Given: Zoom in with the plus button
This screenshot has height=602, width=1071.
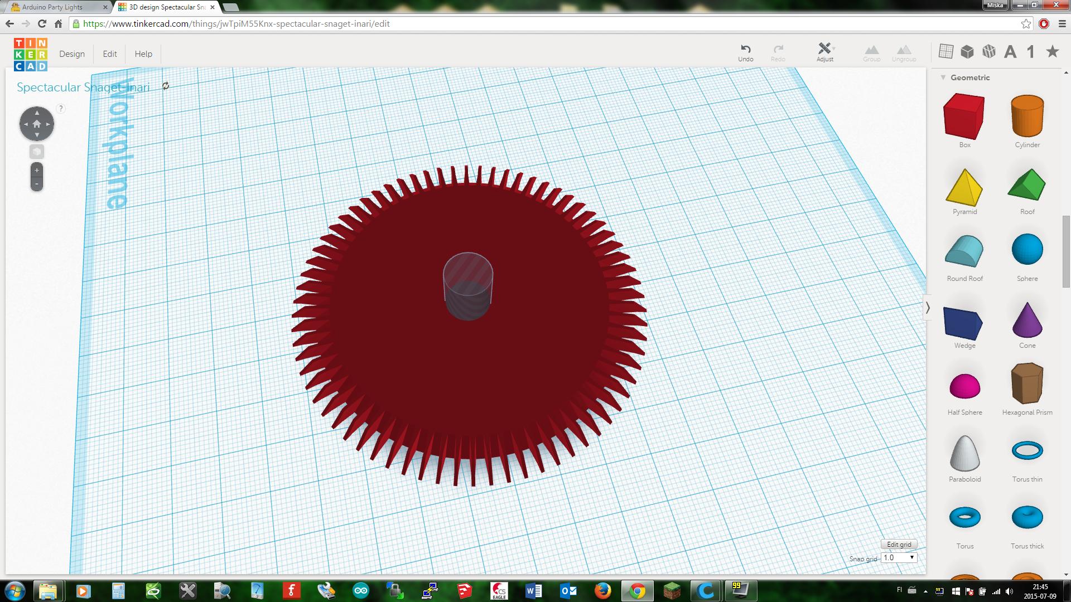Looking at the screenshot, I should pyautogui.click(x=37, y=171).
